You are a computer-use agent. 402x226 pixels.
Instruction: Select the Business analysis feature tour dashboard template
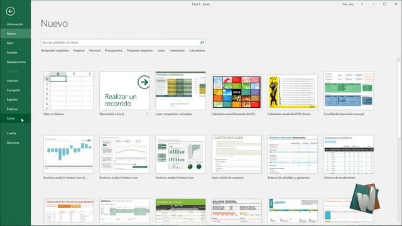pyautogui.click(x=180, y=154)
